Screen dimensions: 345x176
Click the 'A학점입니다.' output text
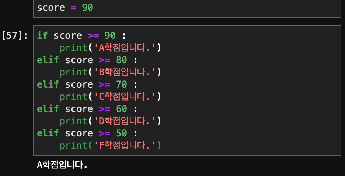[x=62, y=165]
